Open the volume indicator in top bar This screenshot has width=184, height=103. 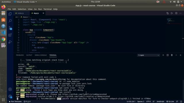point(174,2)
